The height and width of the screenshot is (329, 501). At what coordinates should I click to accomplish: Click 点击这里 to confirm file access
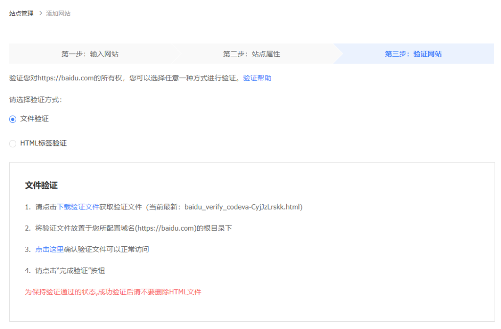click(x=49, y=249)
